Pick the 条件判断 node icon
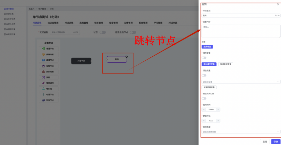 tap(43, 71)
